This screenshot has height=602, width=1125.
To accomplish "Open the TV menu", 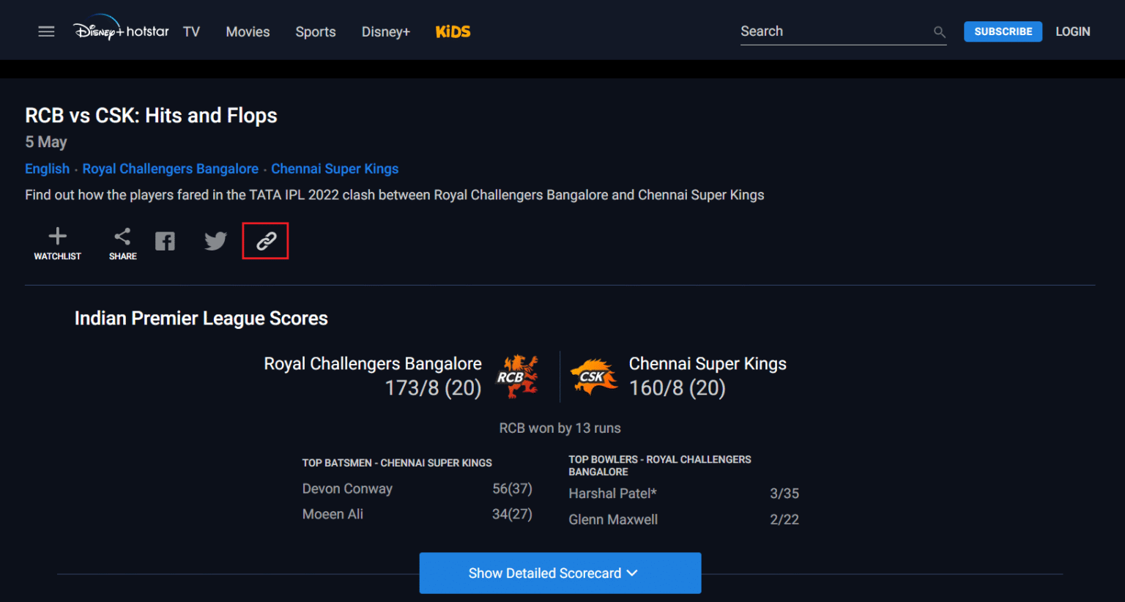I will [x=191, y=31].
